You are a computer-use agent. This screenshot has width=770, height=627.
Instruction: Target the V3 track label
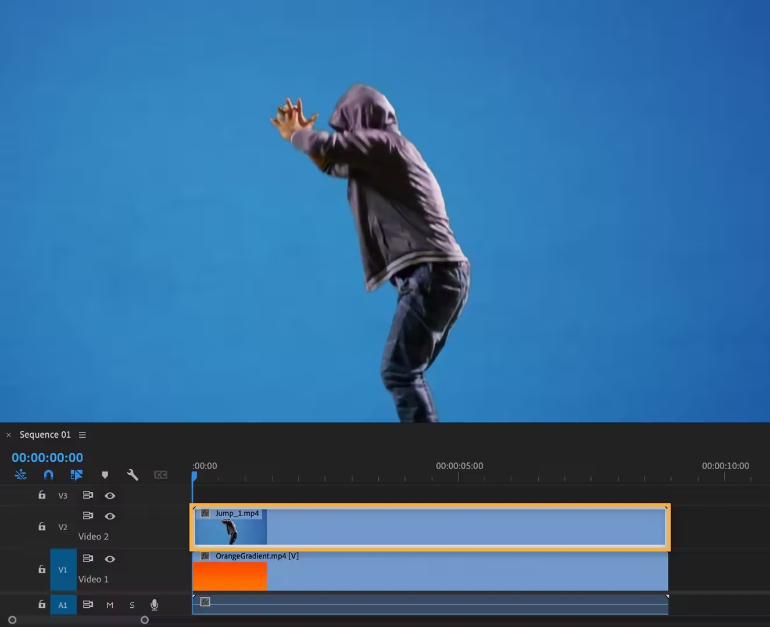click(x=63, y=496)
